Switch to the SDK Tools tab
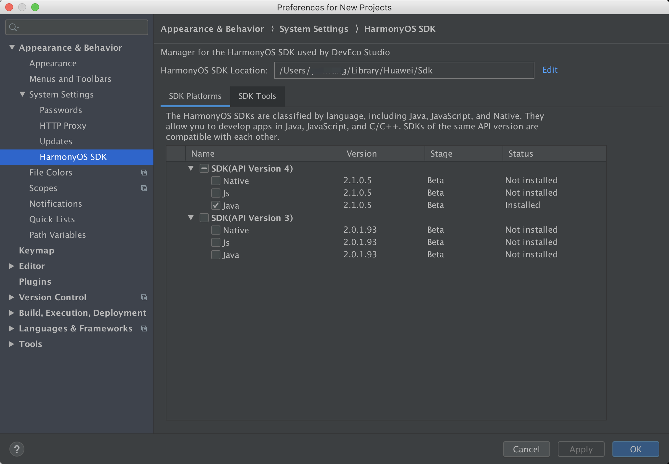The image size is (669, 464). tap(257, 96)
